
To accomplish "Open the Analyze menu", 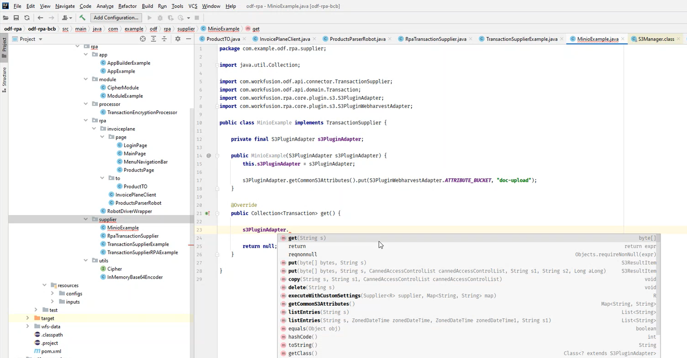I will pyautogui.click(x=105, y=6).
